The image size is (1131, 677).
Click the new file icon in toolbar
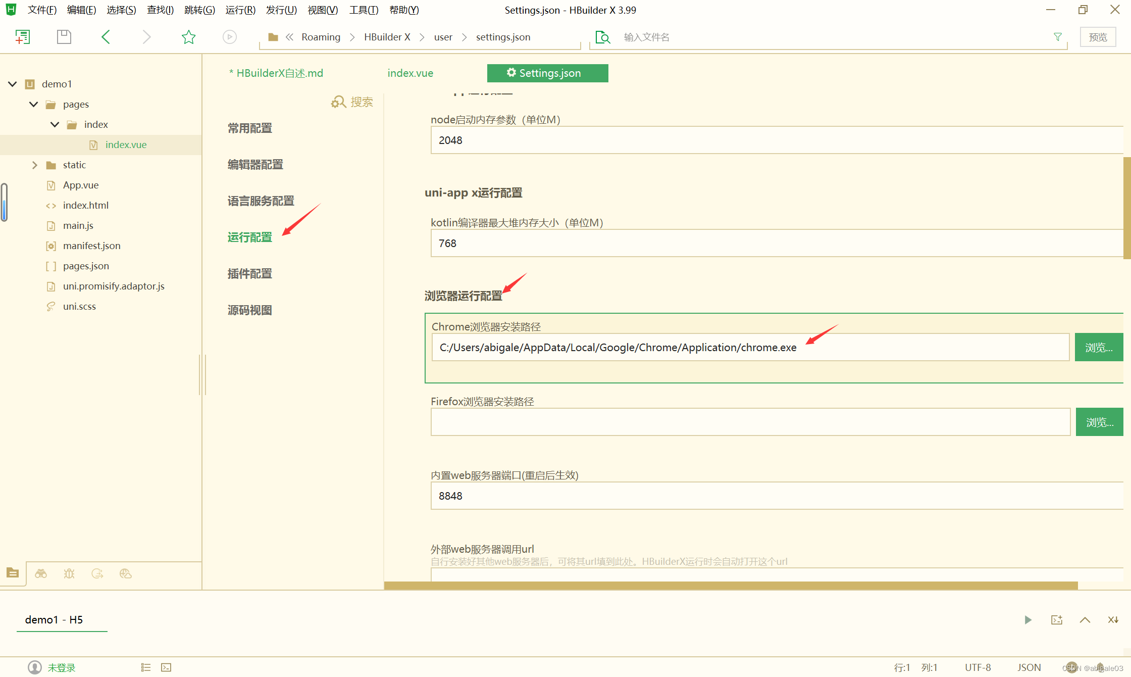23,37
